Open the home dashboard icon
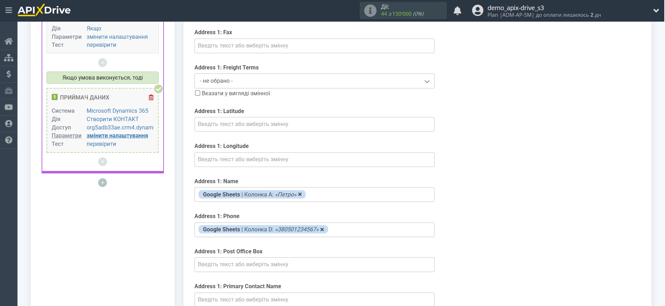665x306 pixels. point(9,41)
